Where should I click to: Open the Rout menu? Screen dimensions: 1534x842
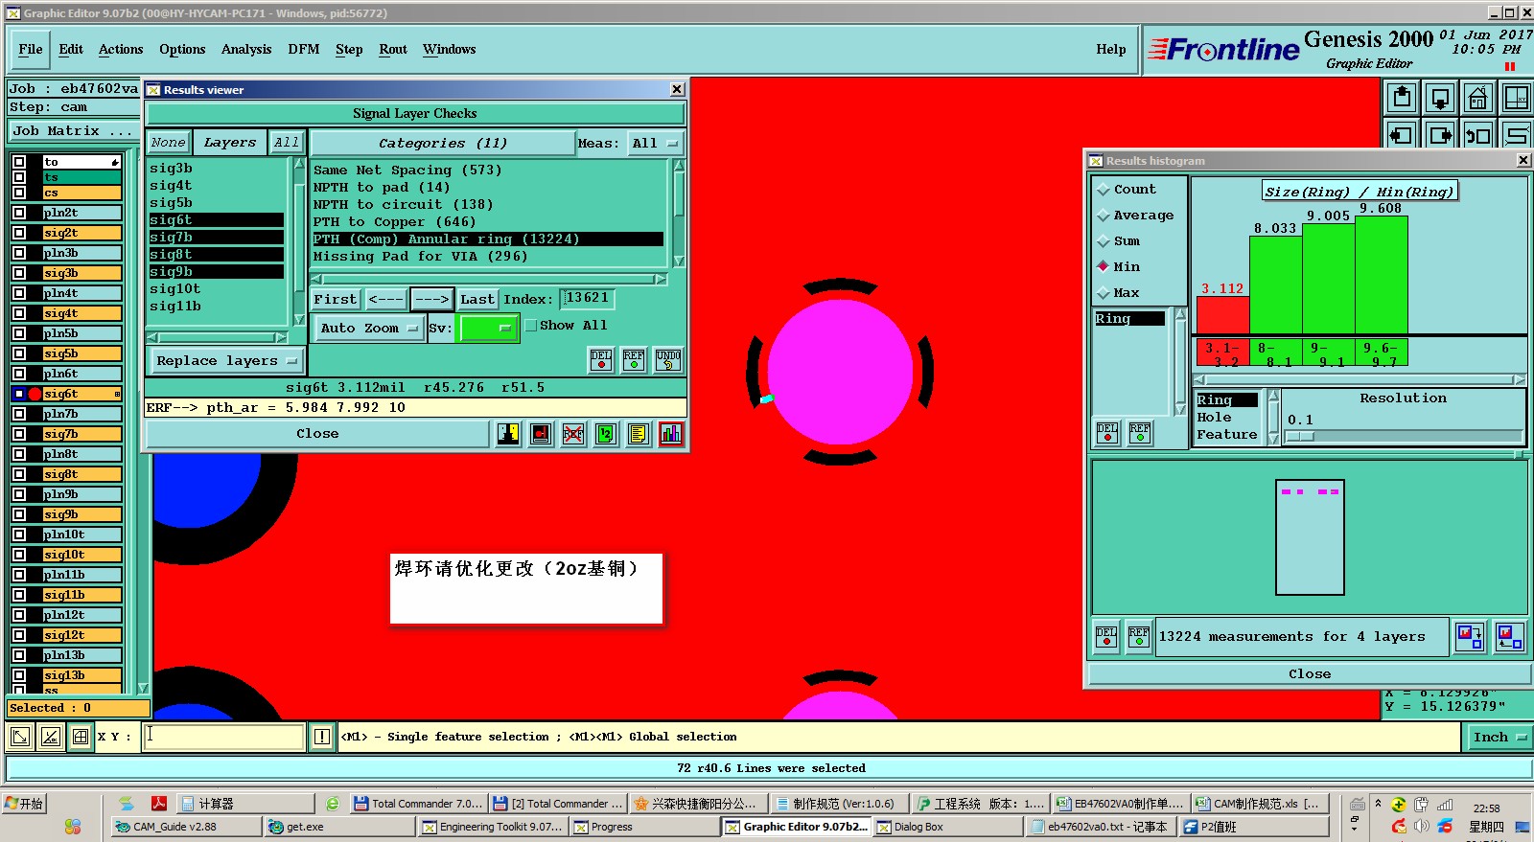click(393, 50)
